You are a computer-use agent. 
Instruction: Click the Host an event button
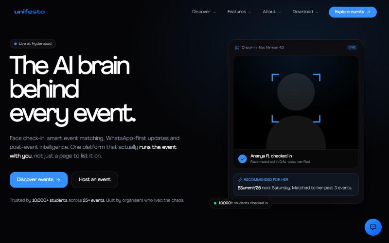pos(94,180)
